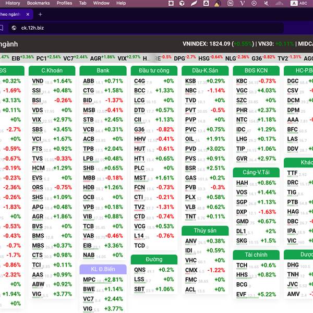Viewport: 313px width, 313px height.
Task: Click the Tài chính sector header
Action: click(x=256, y=255)
